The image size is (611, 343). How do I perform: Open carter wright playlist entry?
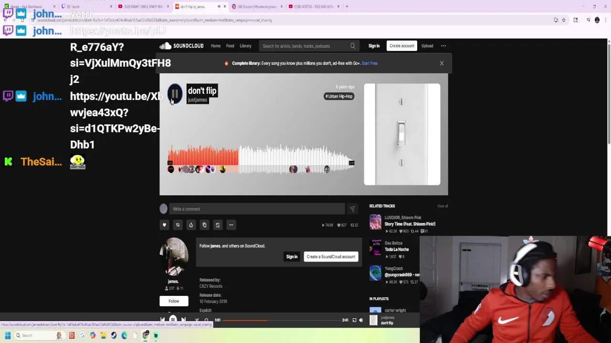click(395, 311)
